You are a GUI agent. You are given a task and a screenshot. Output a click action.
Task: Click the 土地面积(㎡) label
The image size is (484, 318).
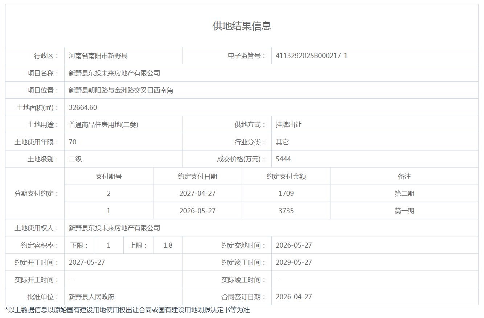pyautogui.click(x=38, y=108)
